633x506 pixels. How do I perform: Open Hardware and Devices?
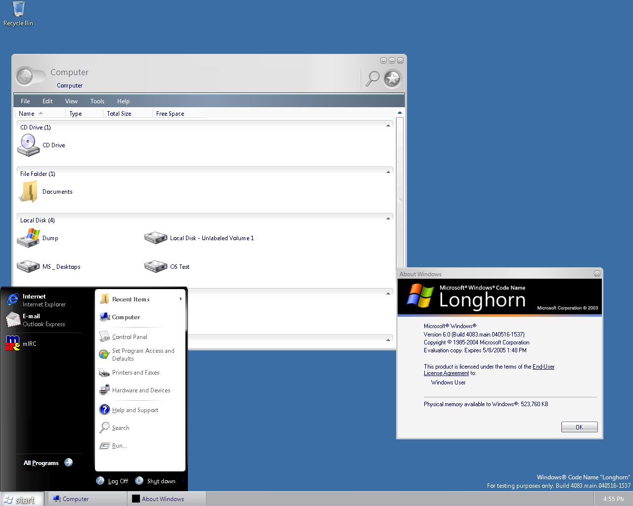[135, 390]
